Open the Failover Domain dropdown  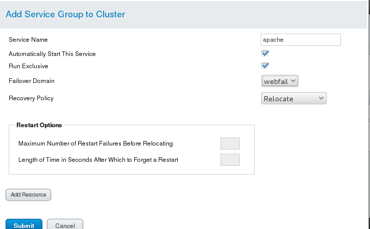pyautogui.click(x=280, y=81)
